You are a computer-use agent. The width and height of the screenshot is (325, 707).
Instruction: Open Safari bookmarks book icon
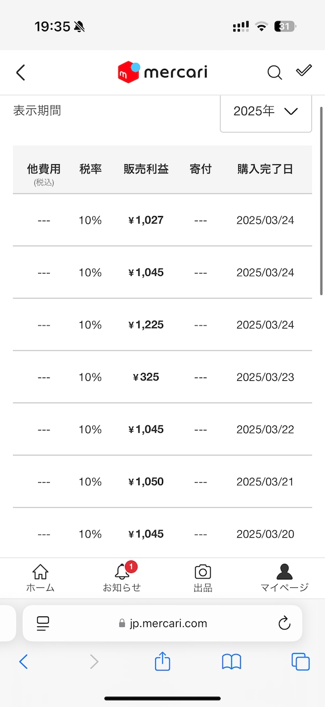point(231,661)
